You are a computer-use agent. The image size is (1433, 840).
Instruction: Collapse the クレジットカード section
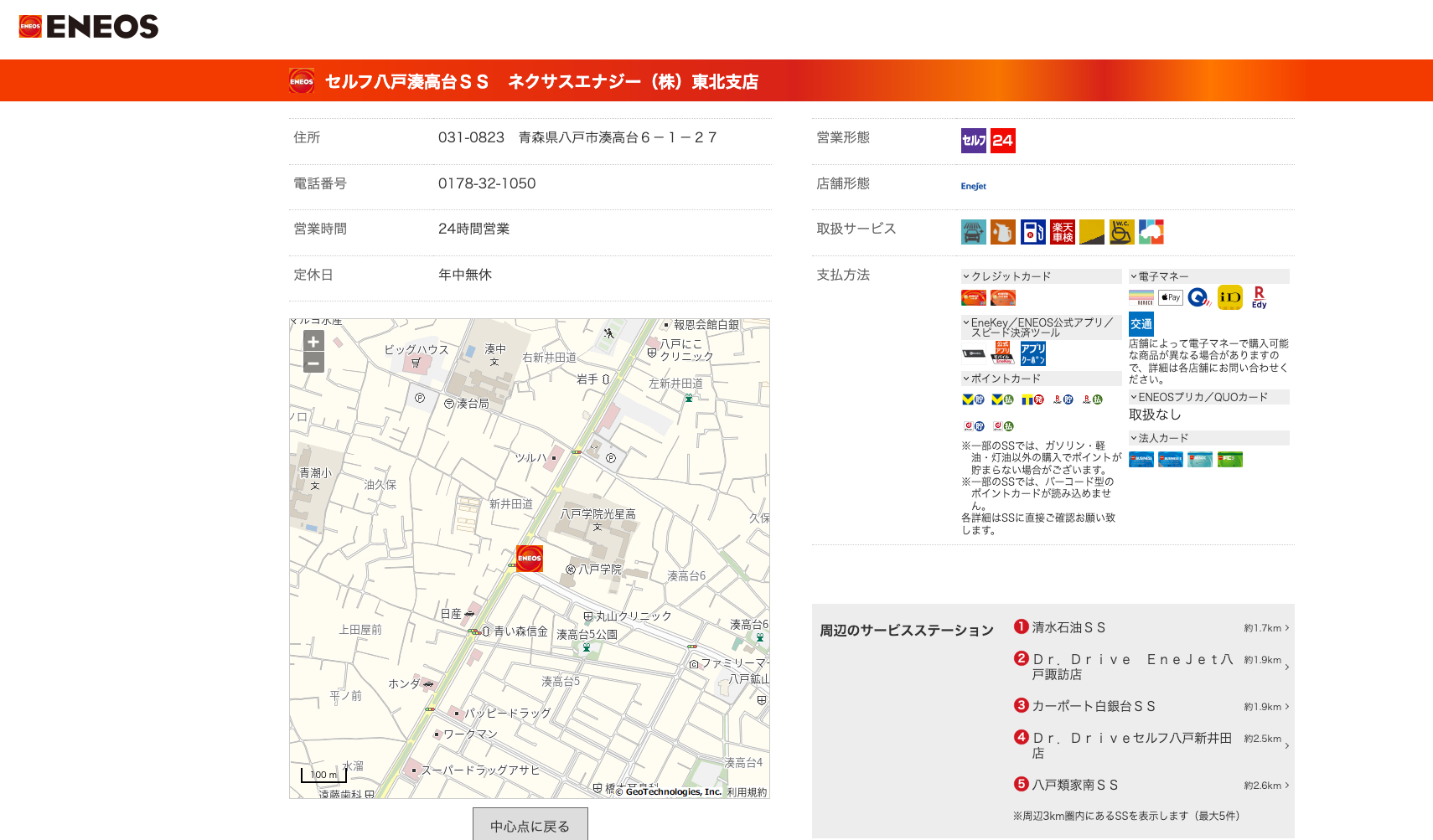coord(1041,276)
